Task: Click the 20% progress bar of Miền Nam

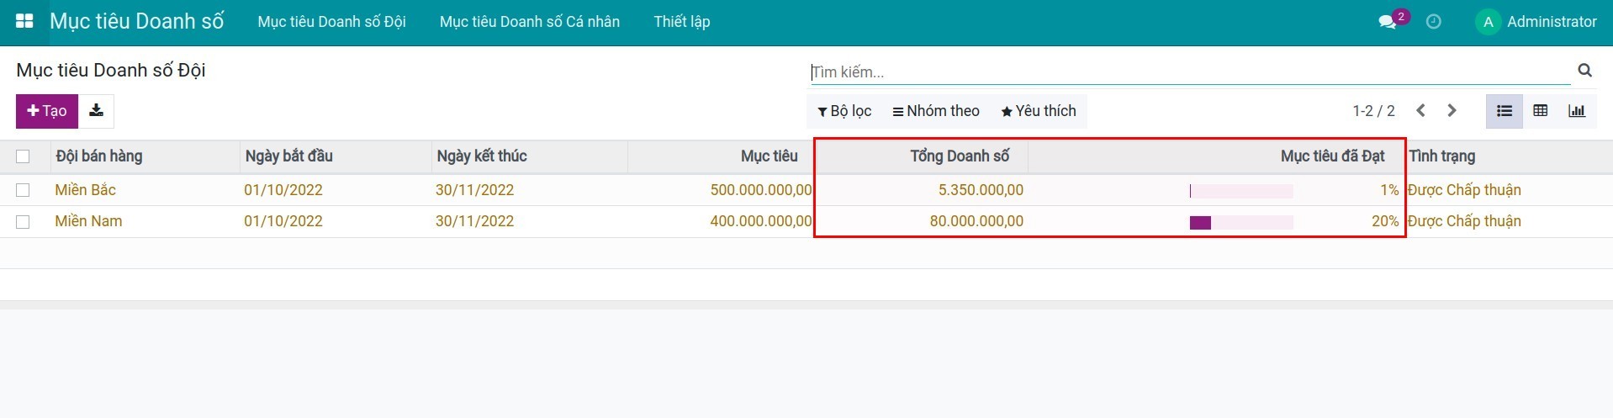Action: [x=1241, y=222]
